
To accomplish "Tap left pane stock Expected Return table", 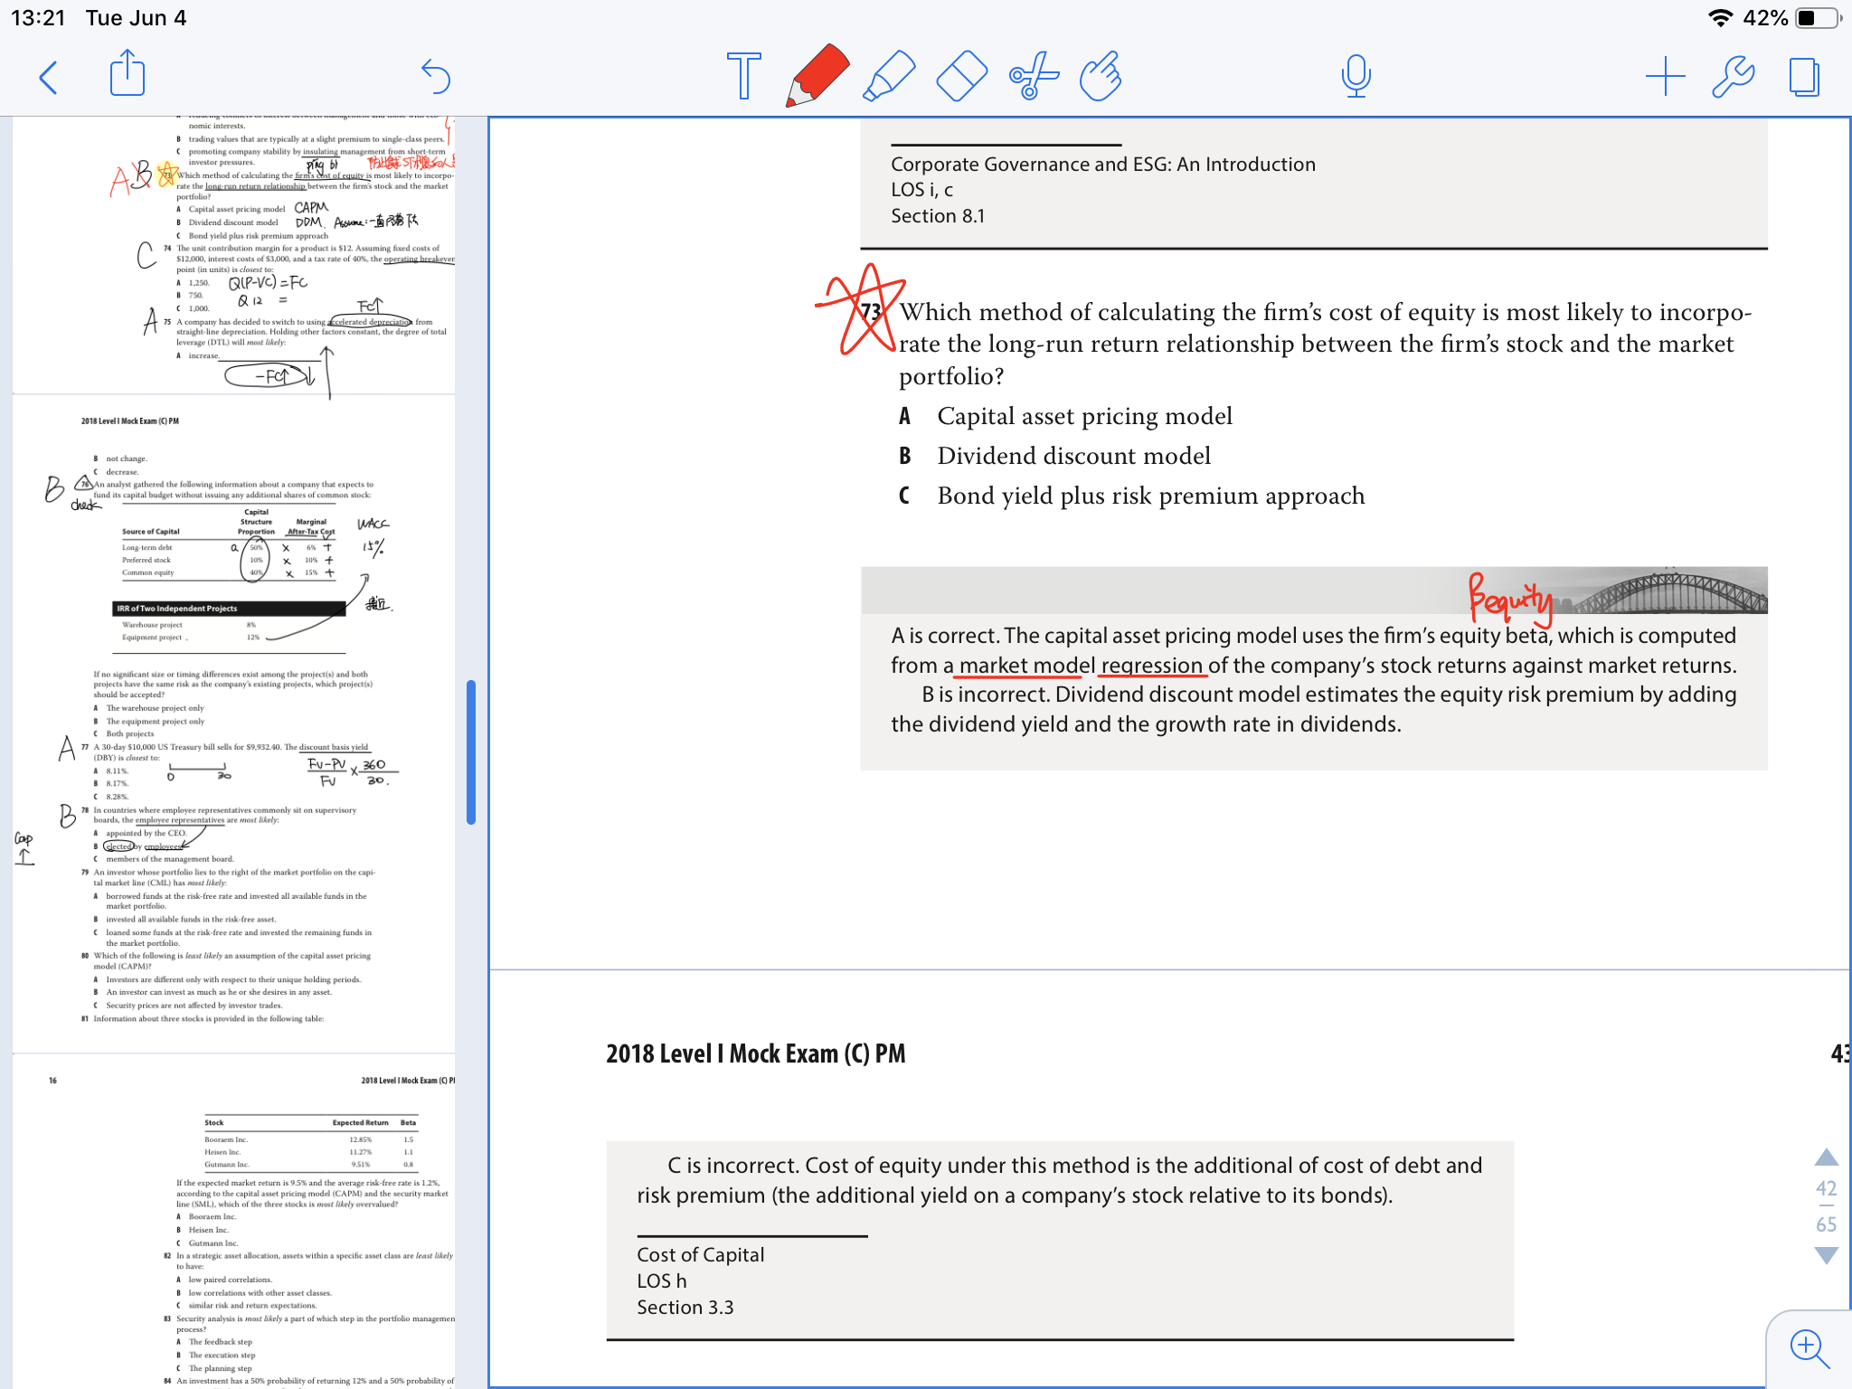I will 311,1143.
